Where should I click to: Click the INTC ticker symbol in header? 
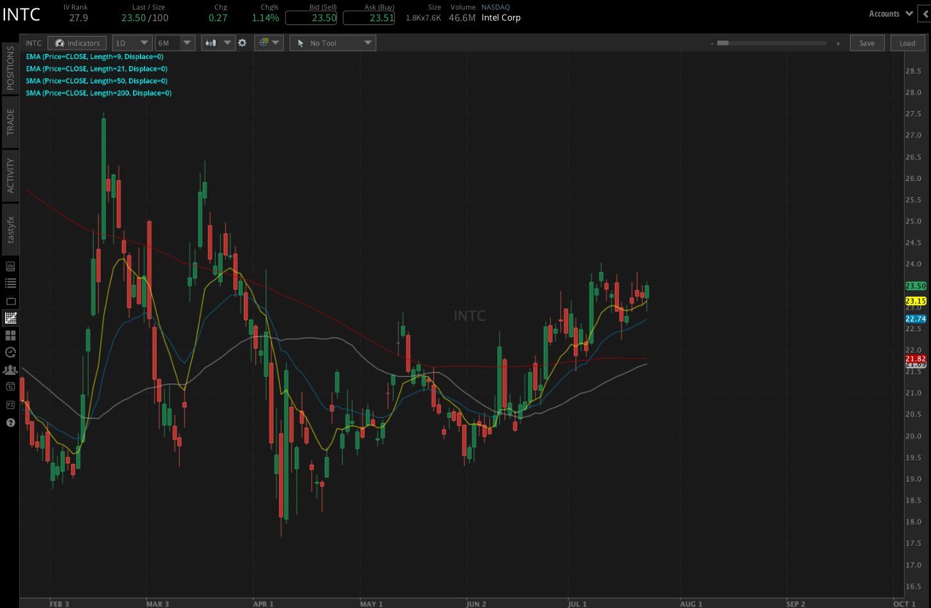[x=21, y=15]
